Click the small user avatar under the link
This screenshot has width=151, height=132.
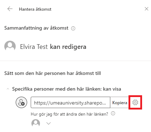coord(36,123)
